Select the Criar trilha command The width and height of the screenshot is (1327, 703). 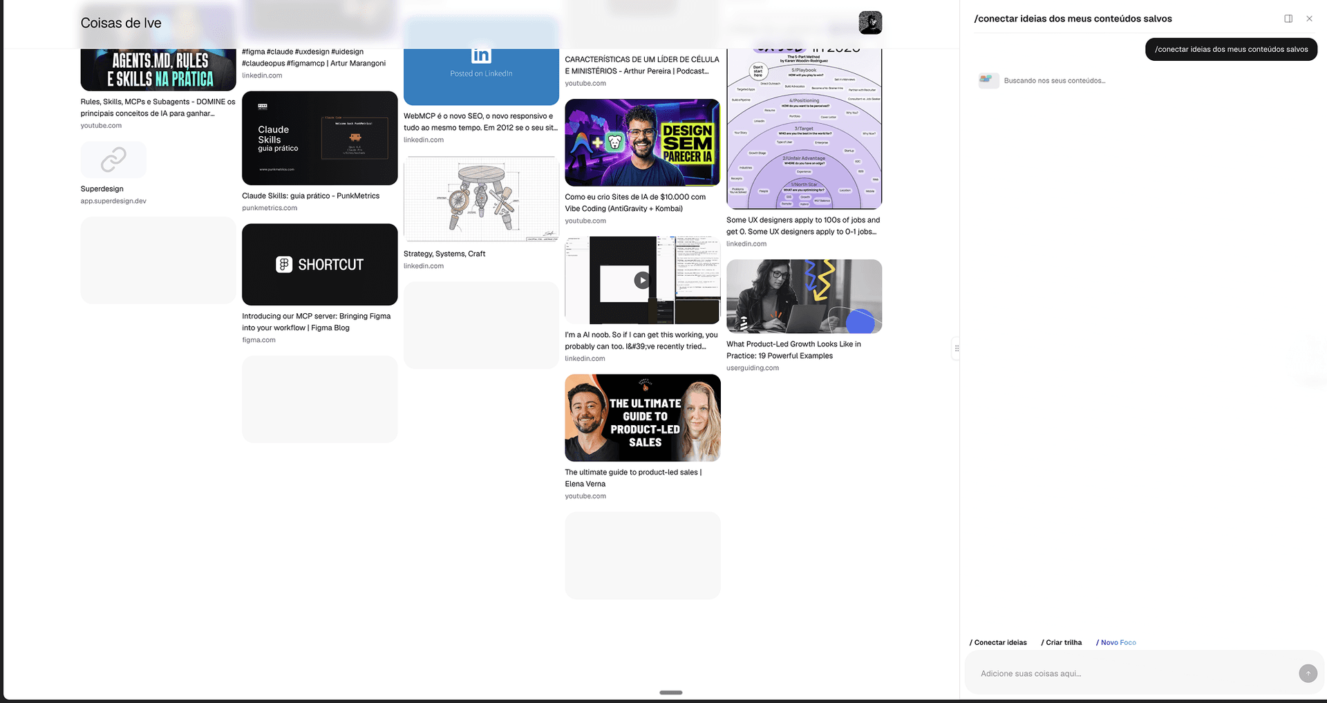tap(1062, 642)
